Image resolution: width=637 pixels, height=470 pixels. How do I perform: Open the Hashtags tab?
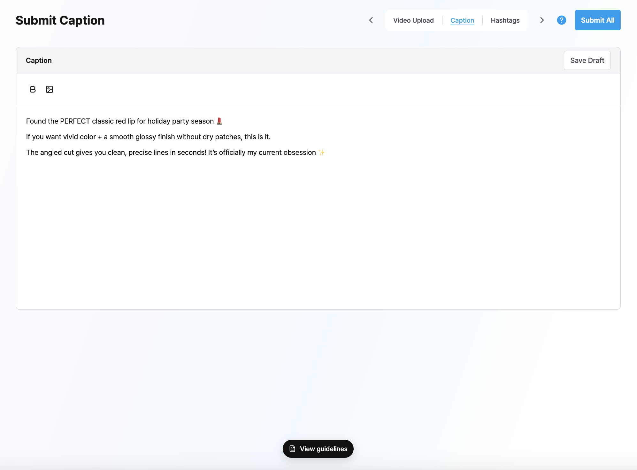pyautogui.click(x=505, y=20)
